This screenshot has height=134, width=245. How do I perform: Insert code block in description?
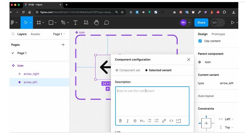coord(178,121)
